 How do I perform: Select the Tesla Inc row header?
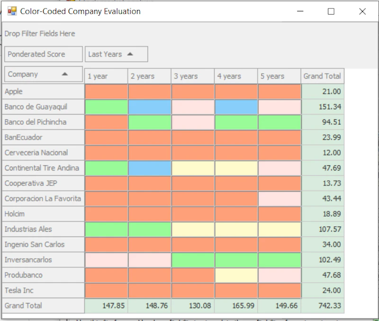coord(43,290)
